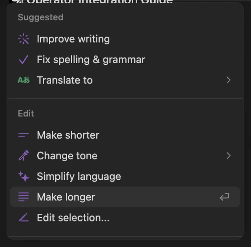
Task: Click the pencil Edit selection icon
Action: [24, 217]
